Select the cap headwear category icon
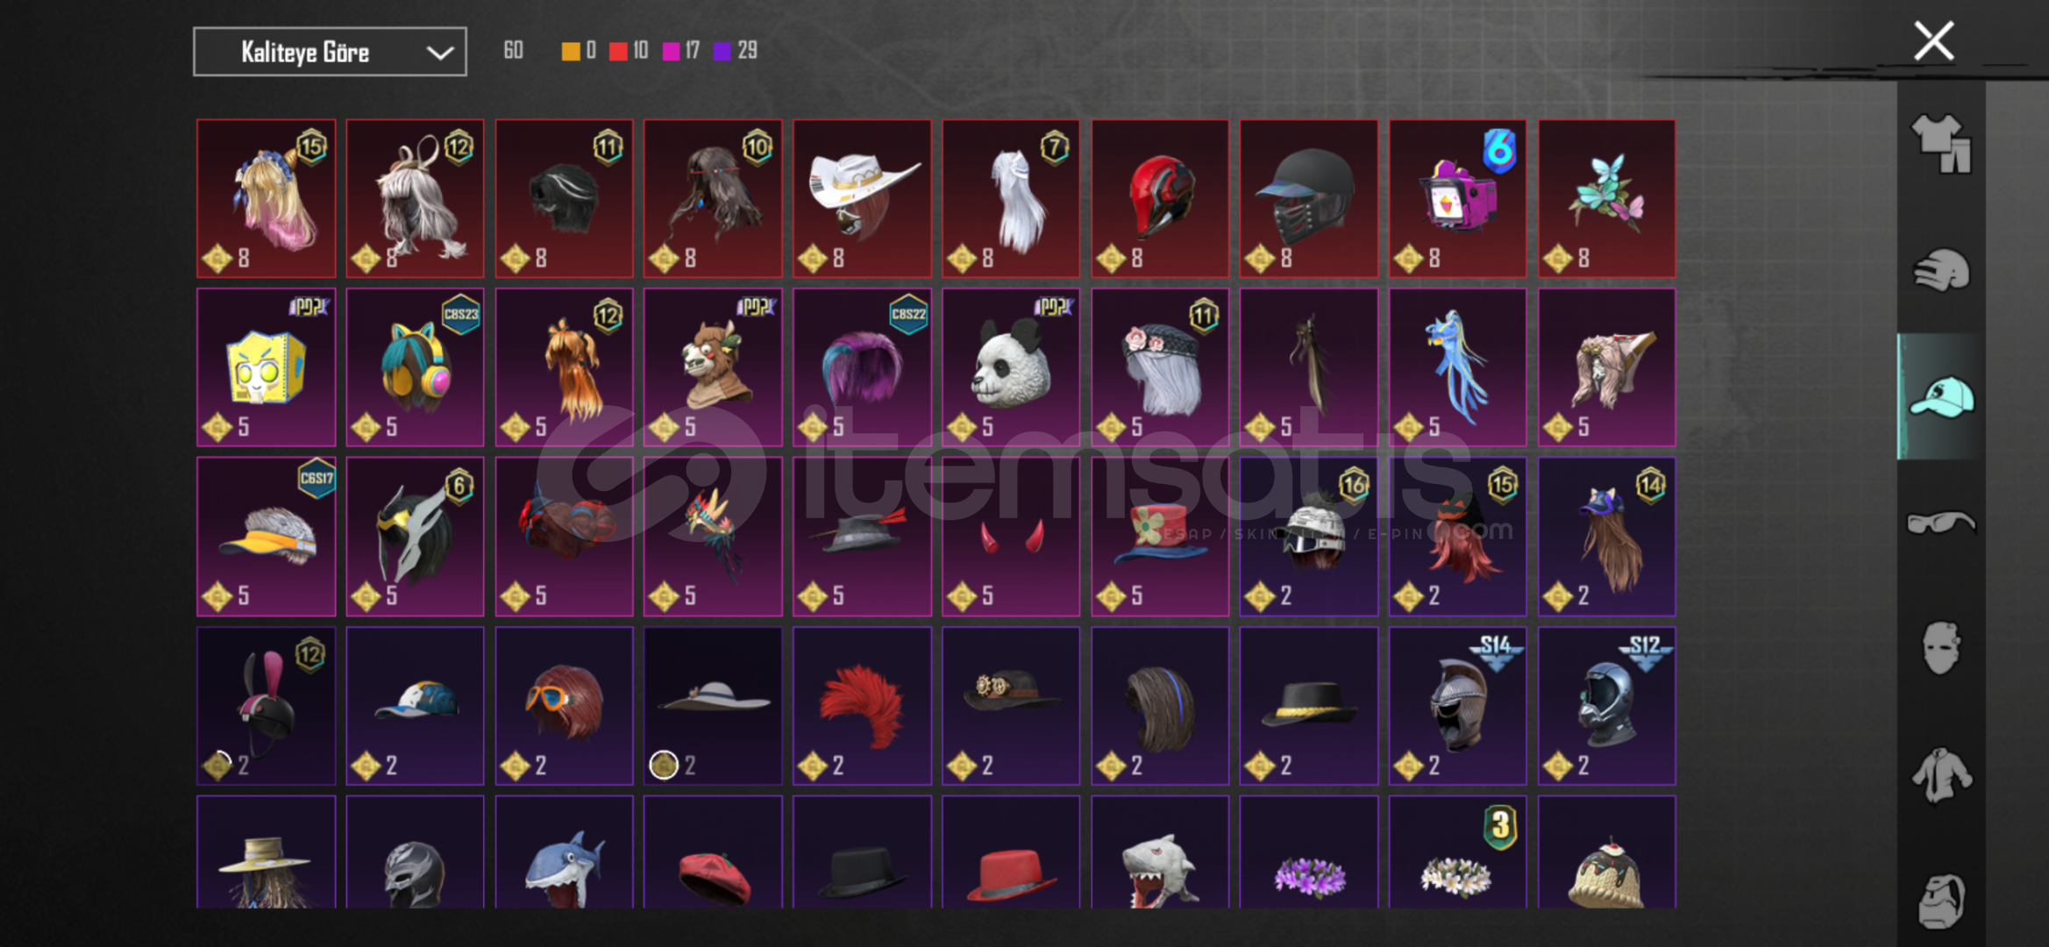 coord(1941,396)
